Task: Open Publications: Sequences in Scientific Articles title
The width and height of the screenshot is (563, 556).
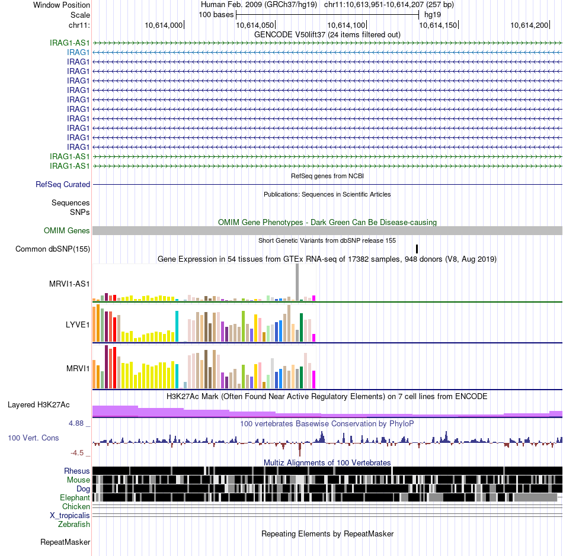Action: (327, 194)
